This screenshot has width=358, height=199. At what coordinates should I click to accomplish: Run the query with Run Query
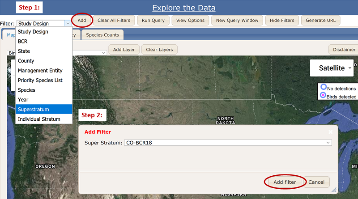tap(153, 21)
